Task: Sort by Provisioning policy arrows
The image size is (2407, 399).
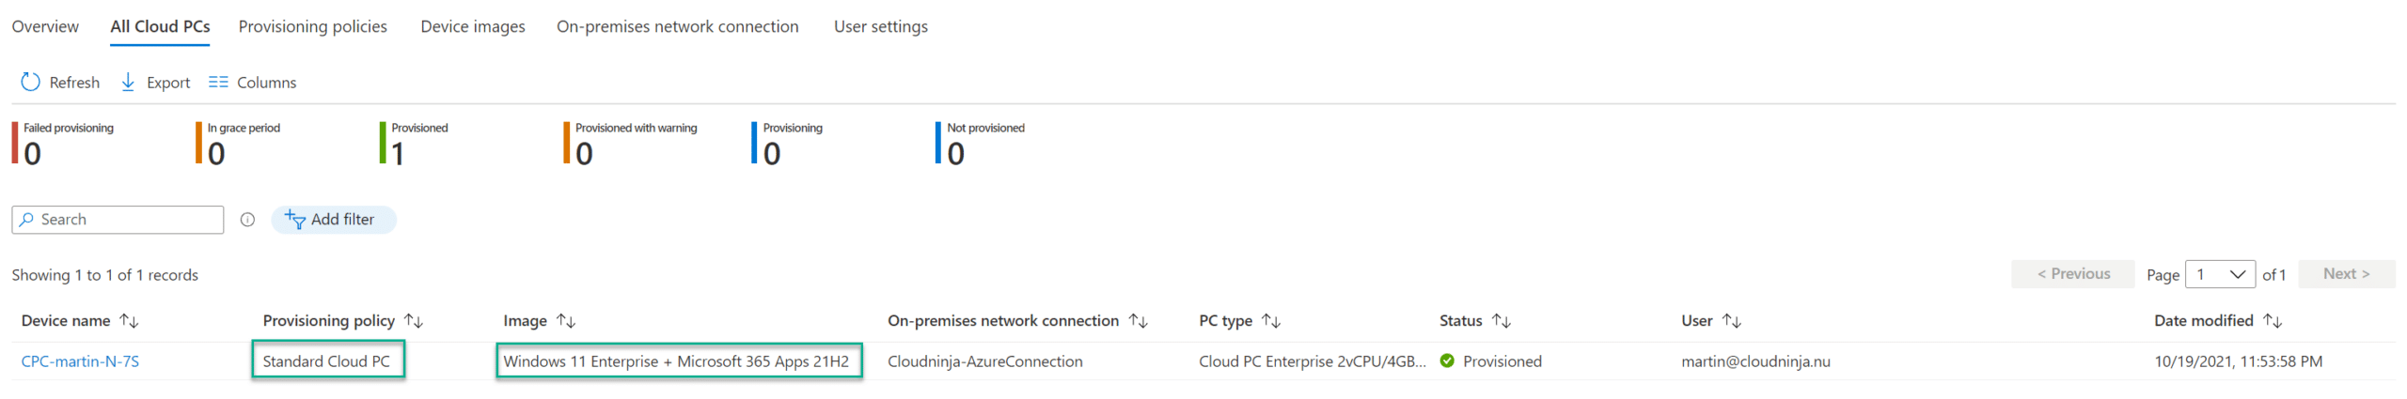Action: [x=414, y=321]
